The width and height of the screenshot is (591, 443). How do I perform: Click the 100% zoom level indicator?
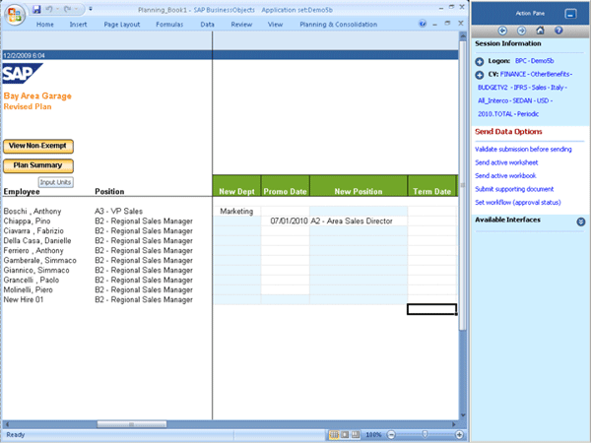(x=373, y=435)
